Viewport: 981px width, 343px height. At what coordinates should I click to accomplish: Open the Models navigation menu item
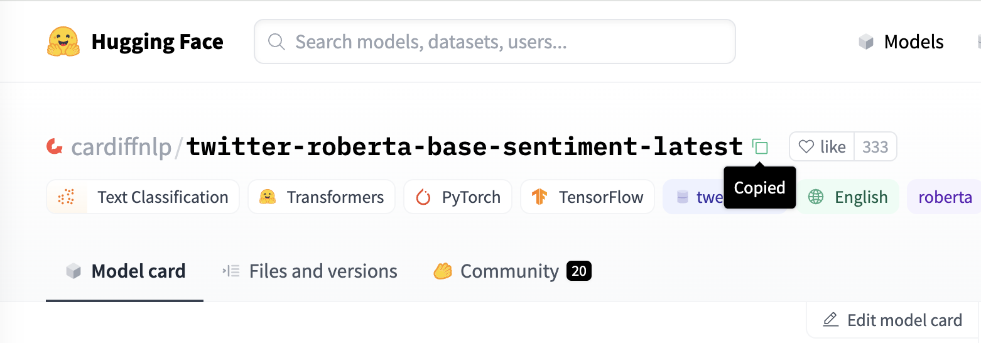pyautogui.click(x=901, y=42)
